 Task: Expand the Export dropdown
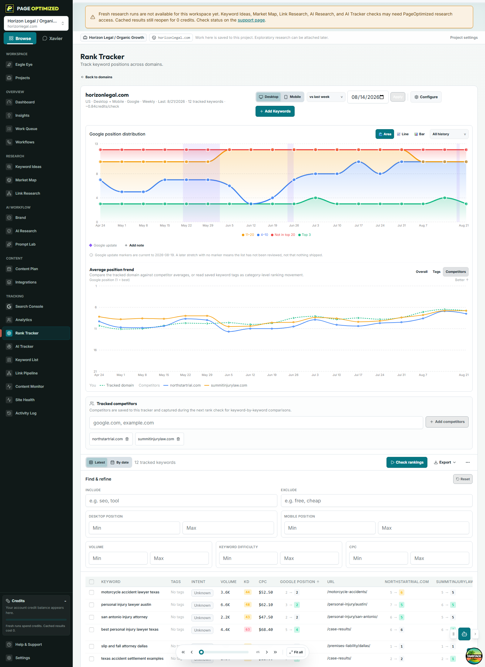tap(445, 462)
